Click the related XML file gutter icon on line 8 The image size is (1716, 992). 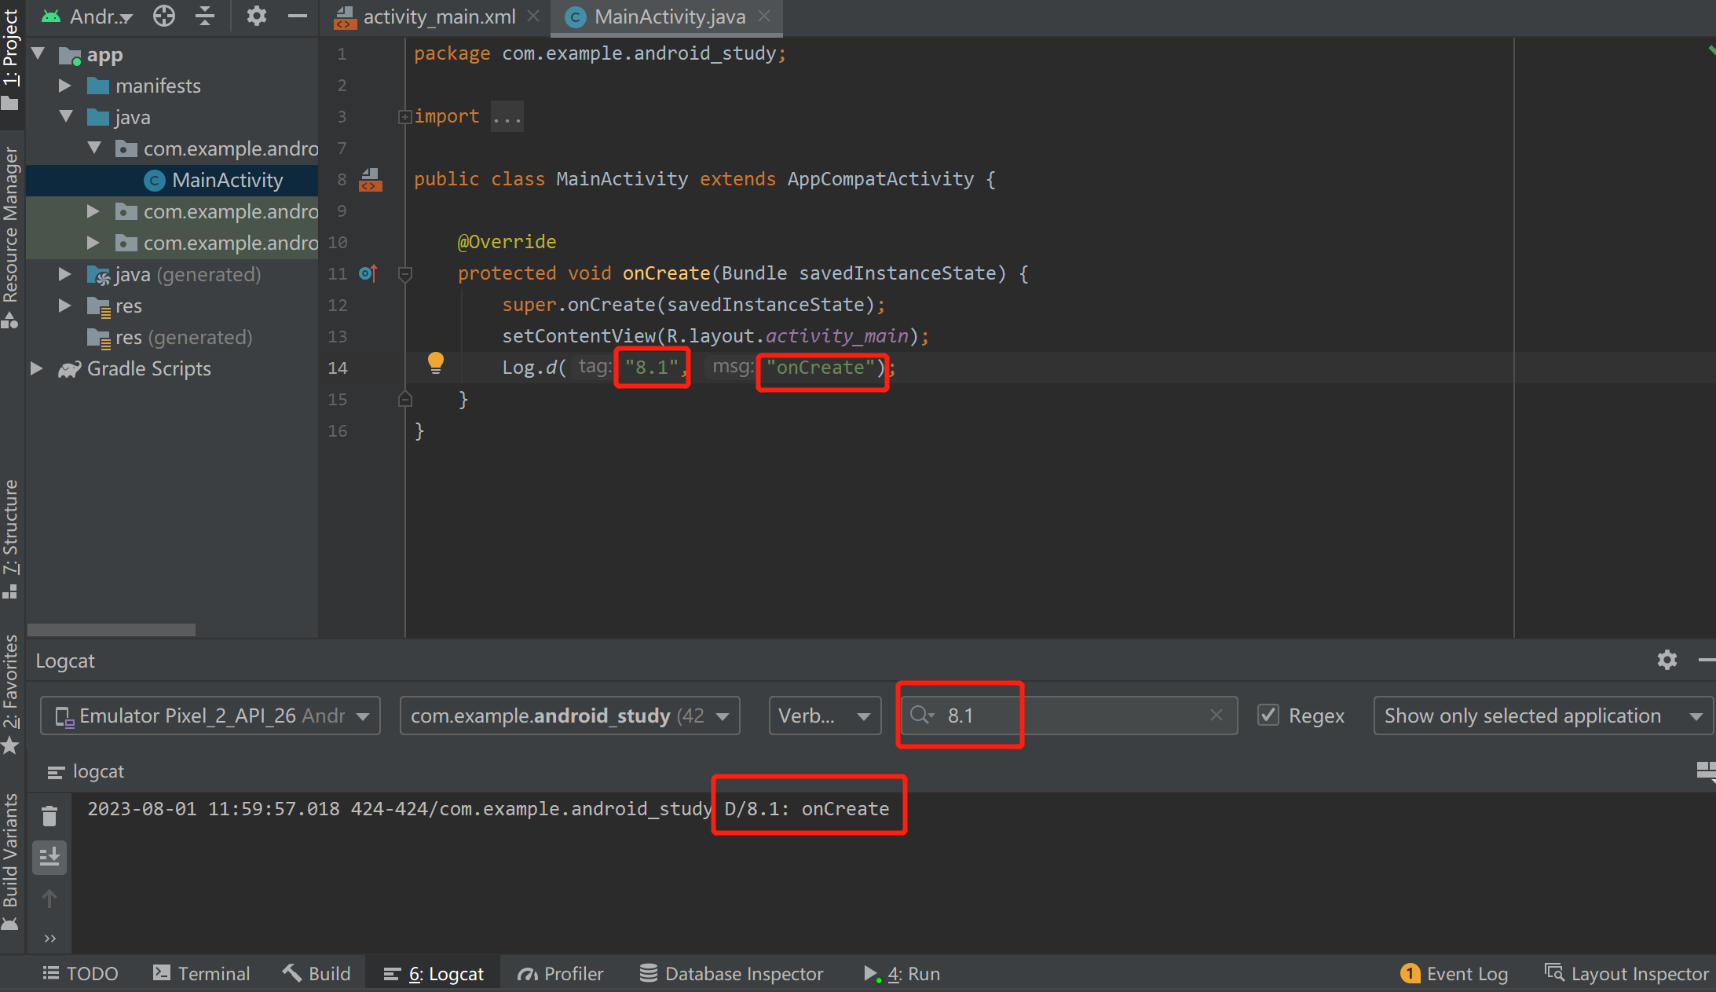[x=371, y=180]
